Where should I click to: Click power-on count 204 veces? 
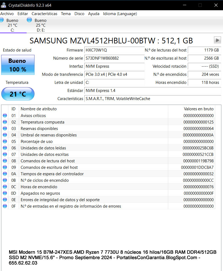tap(204, 74)
